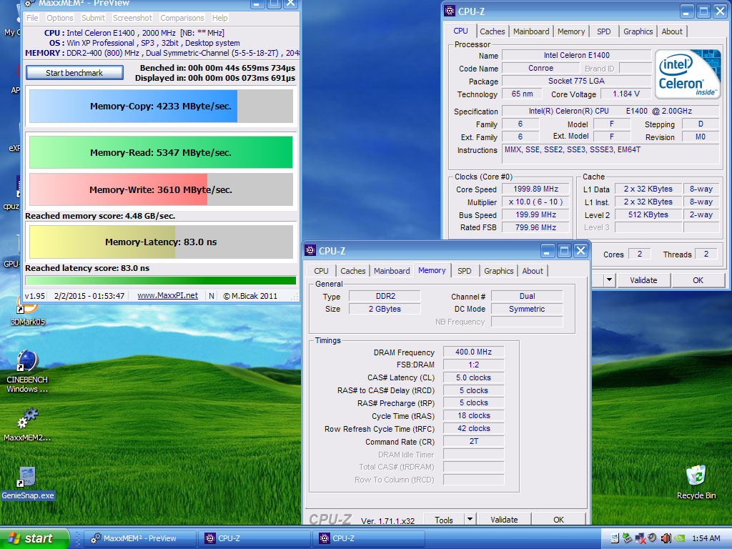Click the gray audio manager tray icon
This screenshot has height=549, width=732.
pos(653,538)
